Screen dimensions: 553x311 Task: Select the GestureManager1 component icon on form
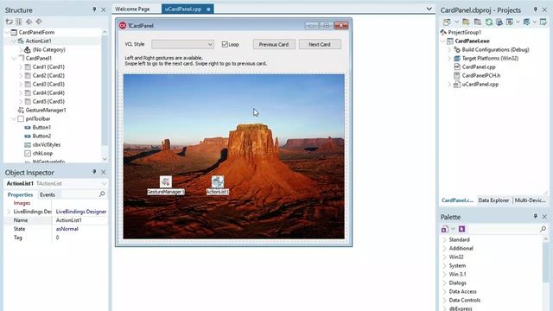coord(166,181)
